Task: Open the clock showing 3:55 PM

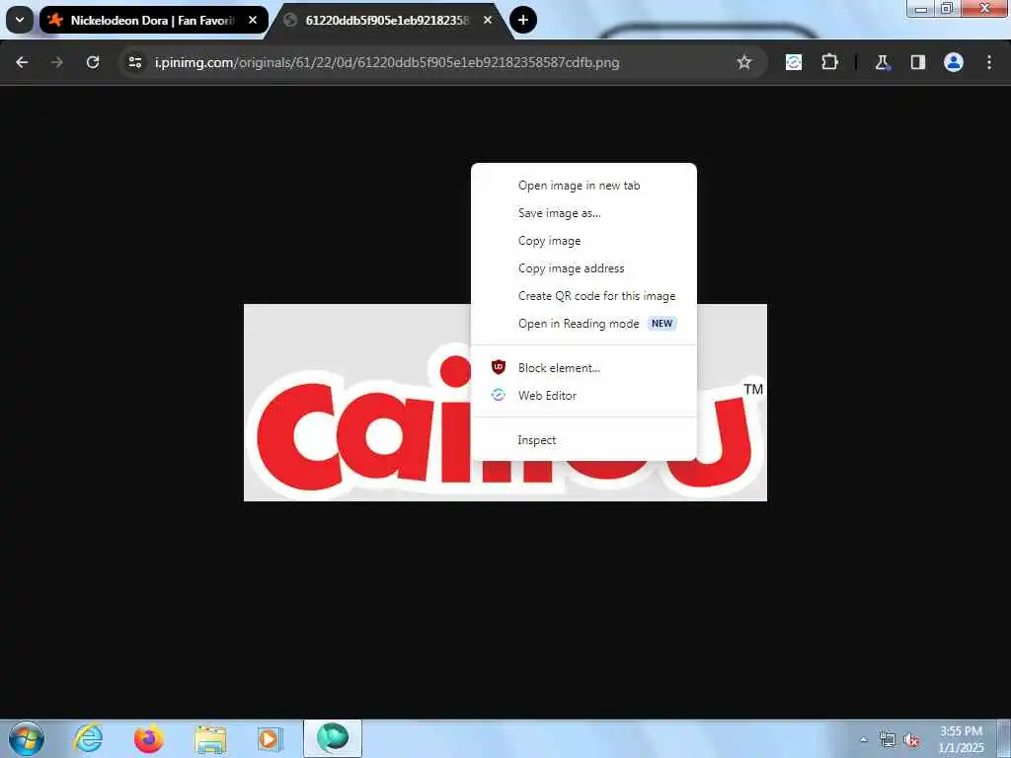Action: (x=961, y=739)
